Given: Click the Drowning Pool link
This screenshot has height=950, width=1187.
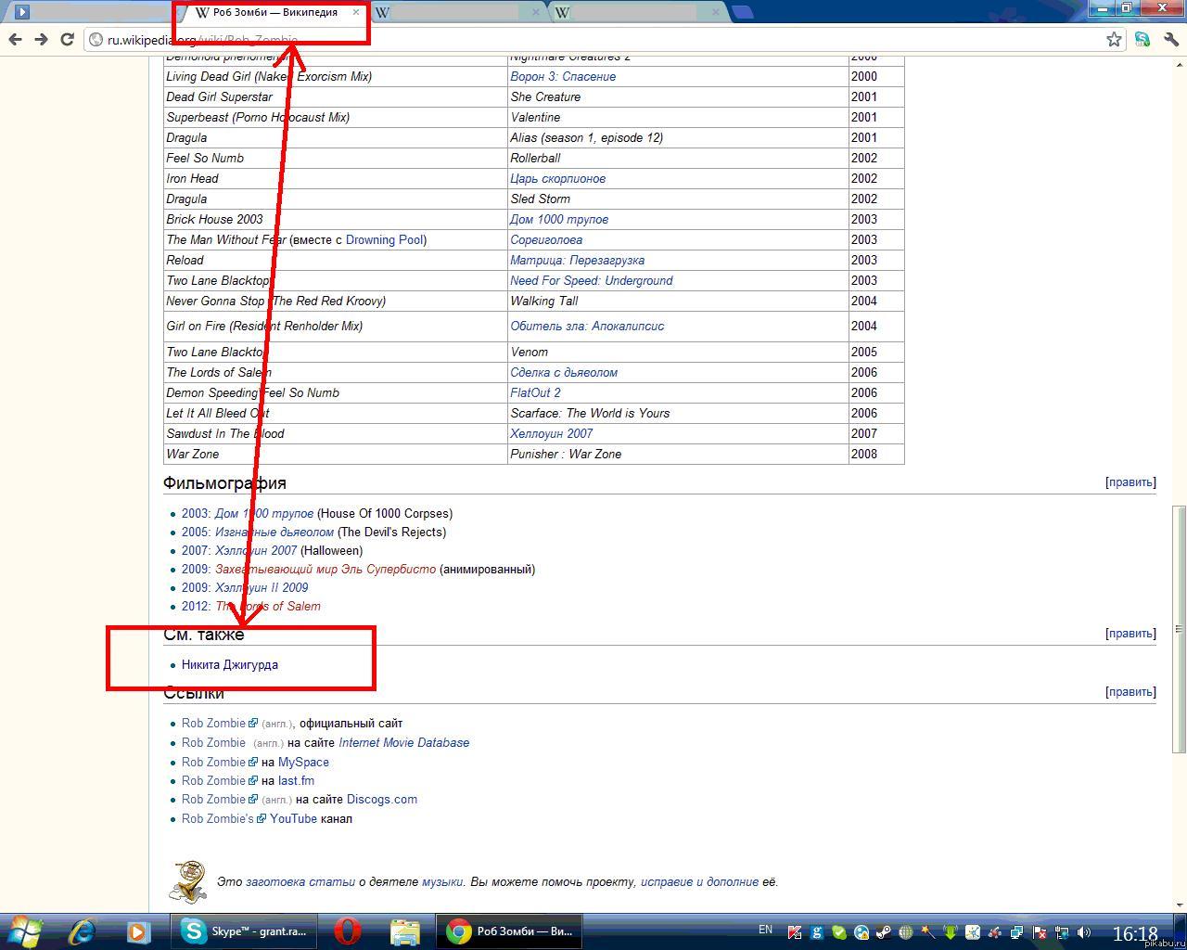Looking at the screenshot, I should pos(384,239).
